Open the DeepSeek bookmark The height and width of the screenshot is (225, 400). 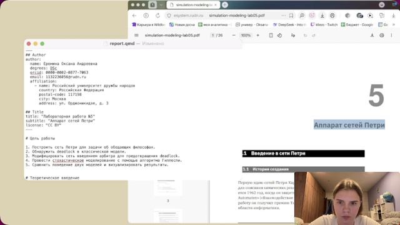[x=289, y=25]
